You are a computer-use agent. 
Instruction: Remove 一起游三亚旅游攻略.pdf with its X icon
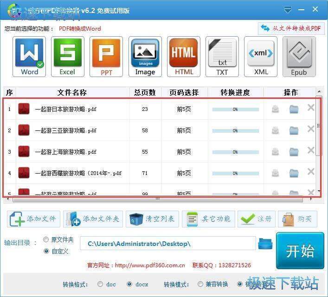tap(311, 129)
